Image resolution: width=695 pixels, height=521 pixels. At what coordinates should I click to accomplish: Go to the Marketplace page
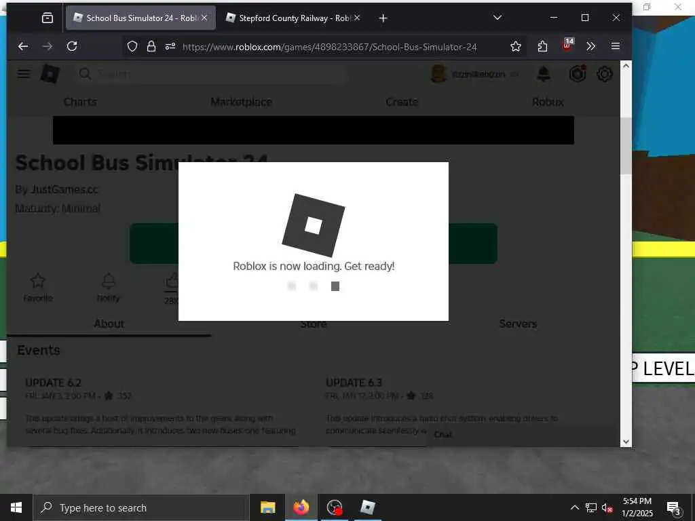(241, 102)
